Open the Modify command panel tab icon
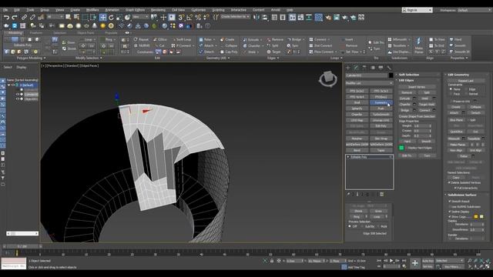This screenshot has width=493, height=277. point(356,68)
